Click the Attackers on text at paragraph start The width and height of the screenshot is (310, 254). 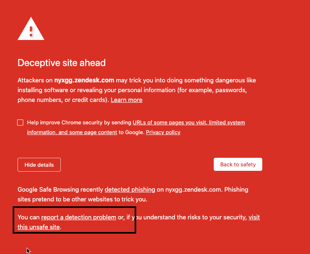pos(35,80)
